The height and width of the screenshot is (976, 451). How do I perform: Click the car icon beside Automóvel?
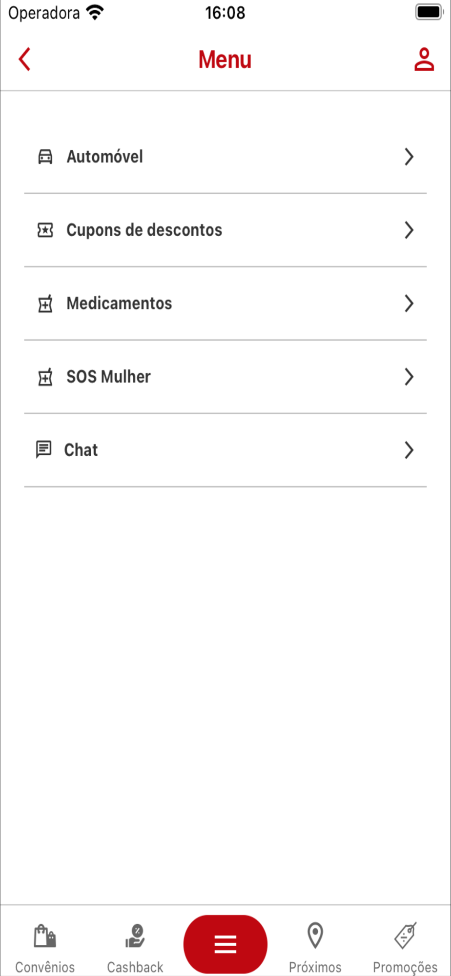(45, 157)
